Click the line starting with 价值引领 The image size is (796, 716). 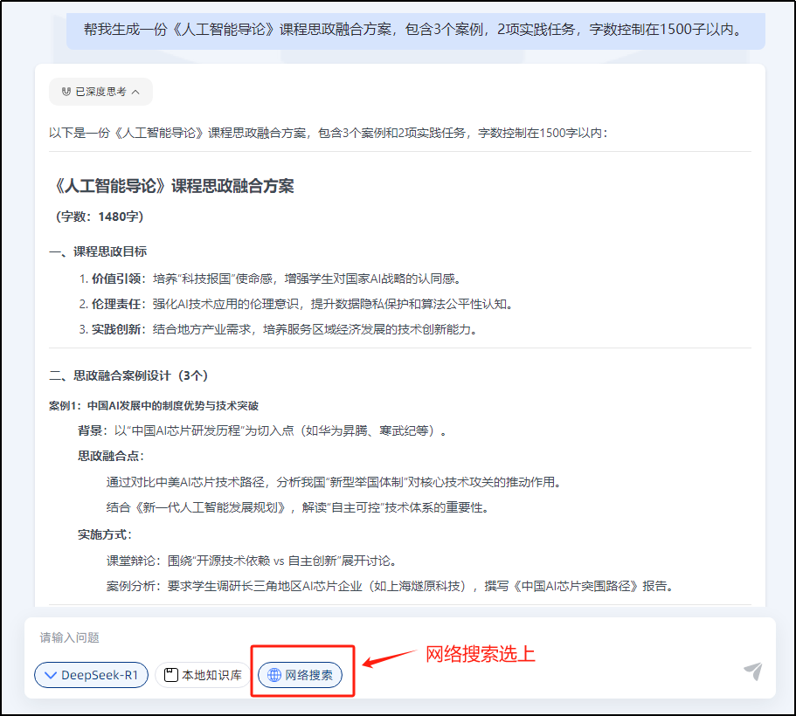coord(270,279)
